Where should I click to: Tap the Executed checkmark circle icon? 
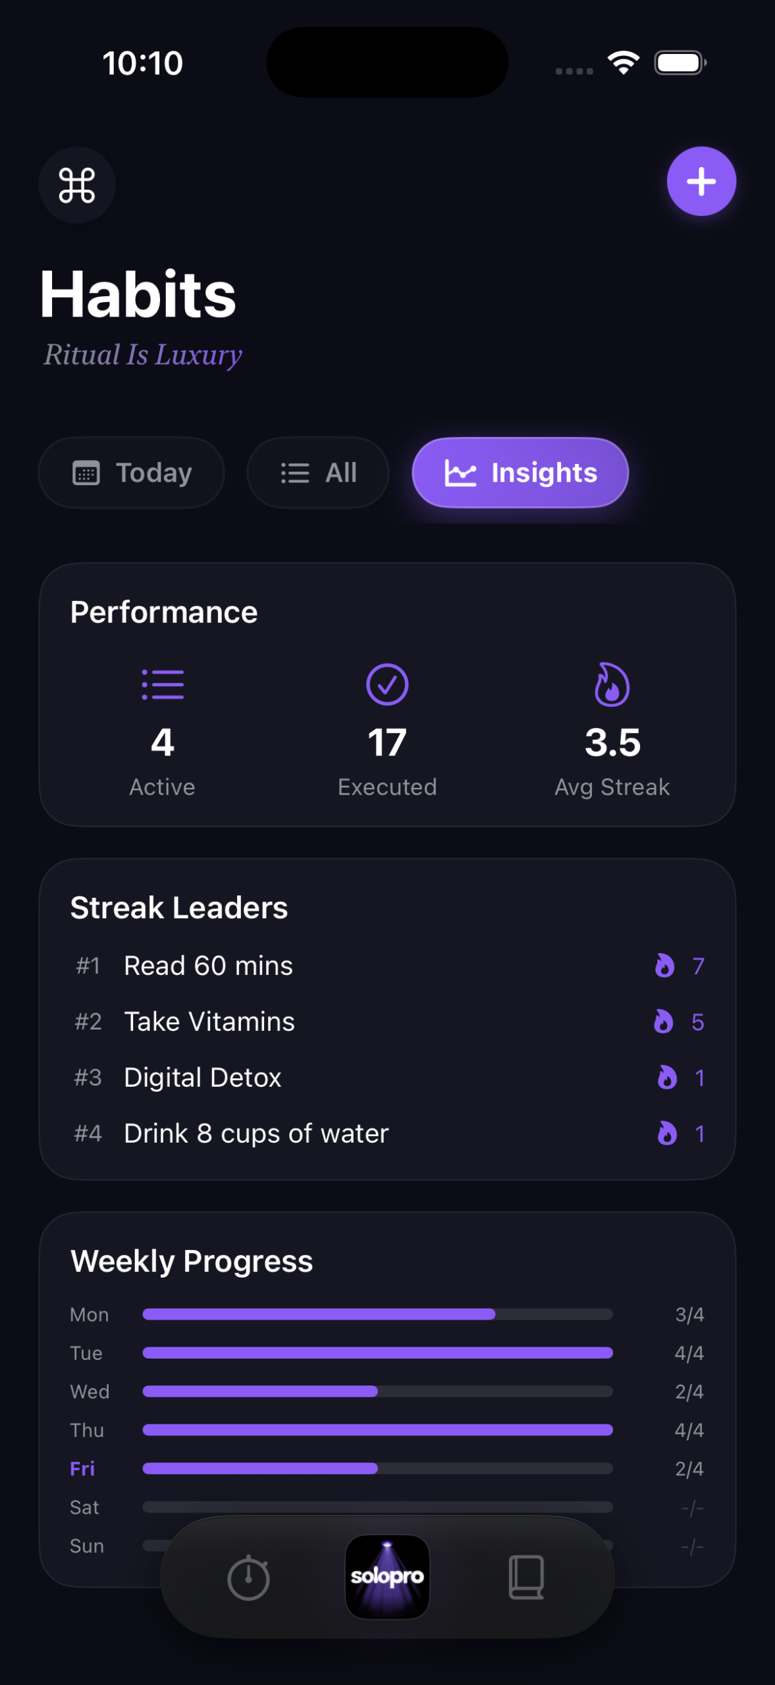387,685
